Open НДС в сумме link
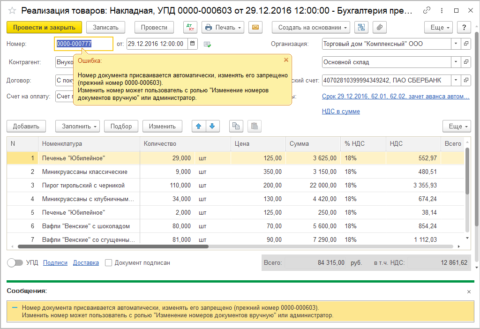 [341, 111]
